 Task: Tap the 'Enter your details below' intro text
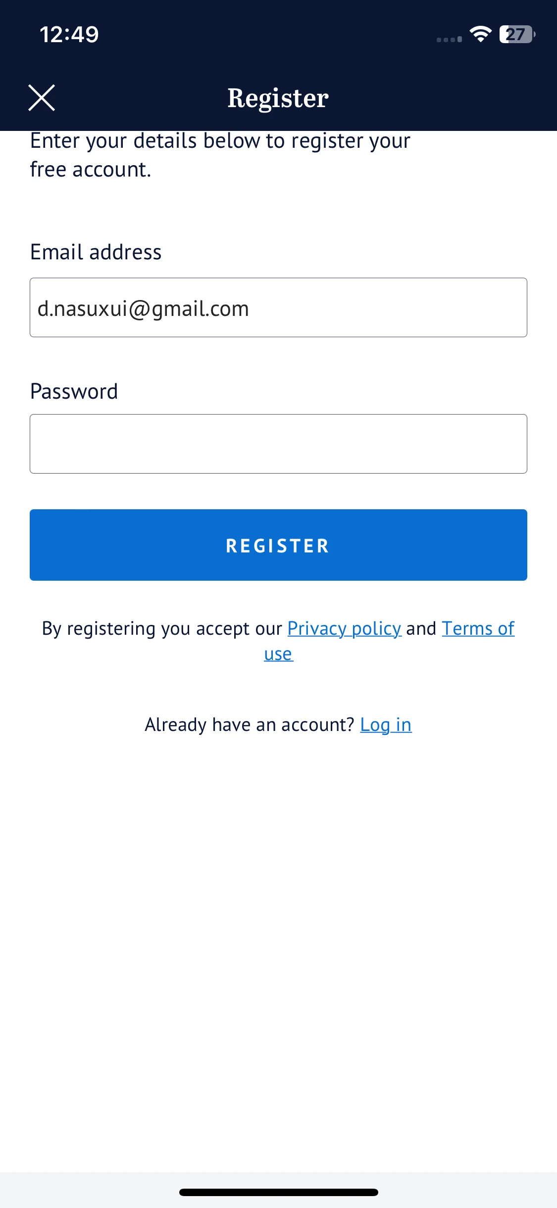coord(220,155)
